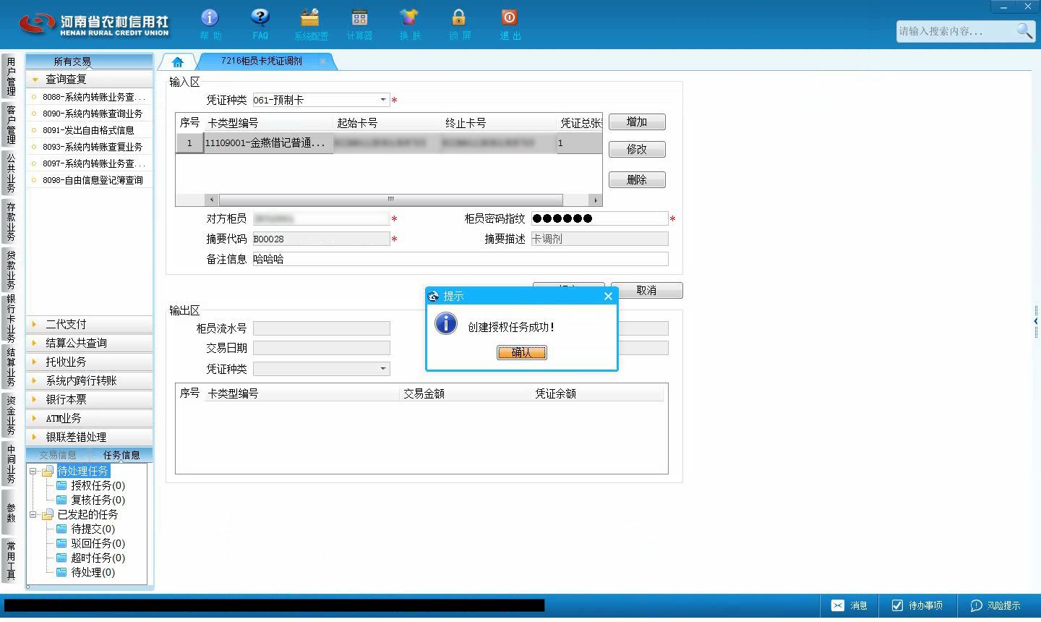1041x622 pixels.
Task: Click the 摘要代码 B00028 field
Action: pos(321,239)
